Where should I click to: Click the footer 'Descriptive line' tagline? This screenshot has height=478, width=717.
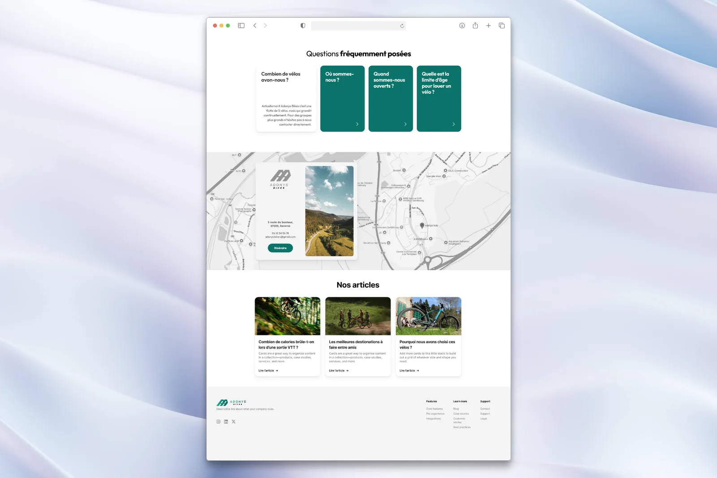pyautogui.click(x=245, y=409)
